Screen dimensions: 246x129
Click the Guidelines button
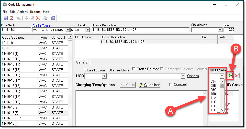click(x=150, y=85)
